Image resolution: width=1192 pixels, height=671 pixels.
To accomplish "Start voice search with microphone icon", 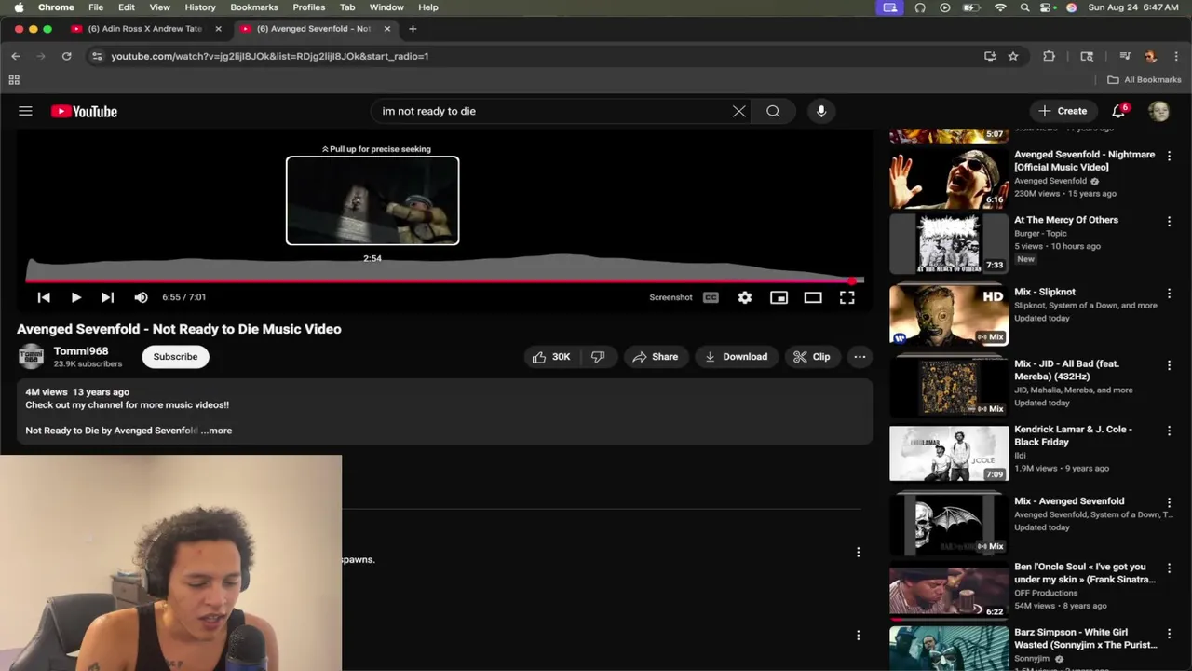I will [821, 111].
